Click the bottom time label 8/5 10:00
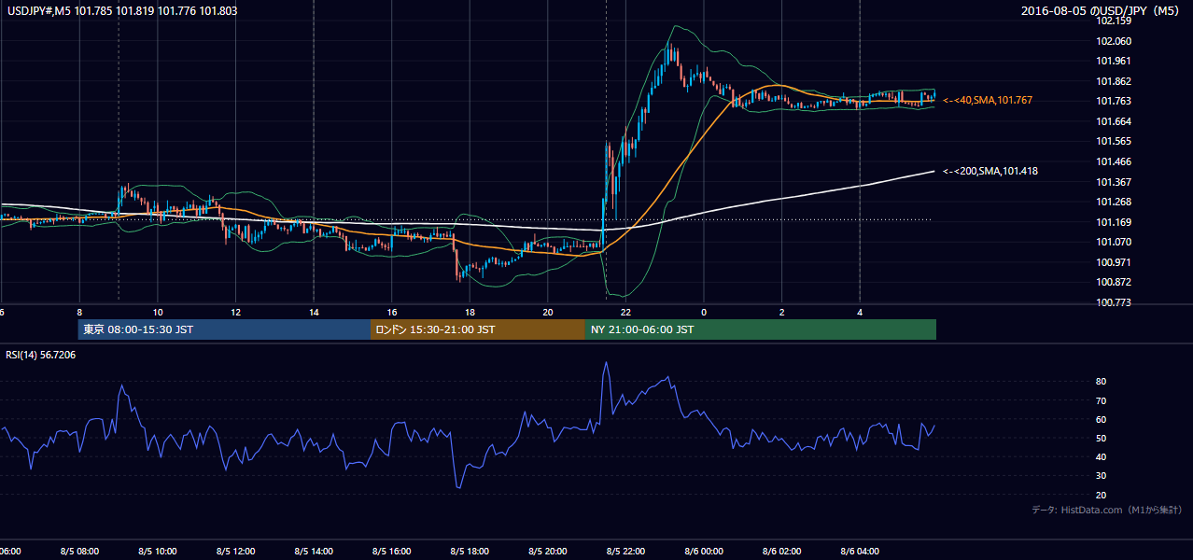 coord(158,552)
